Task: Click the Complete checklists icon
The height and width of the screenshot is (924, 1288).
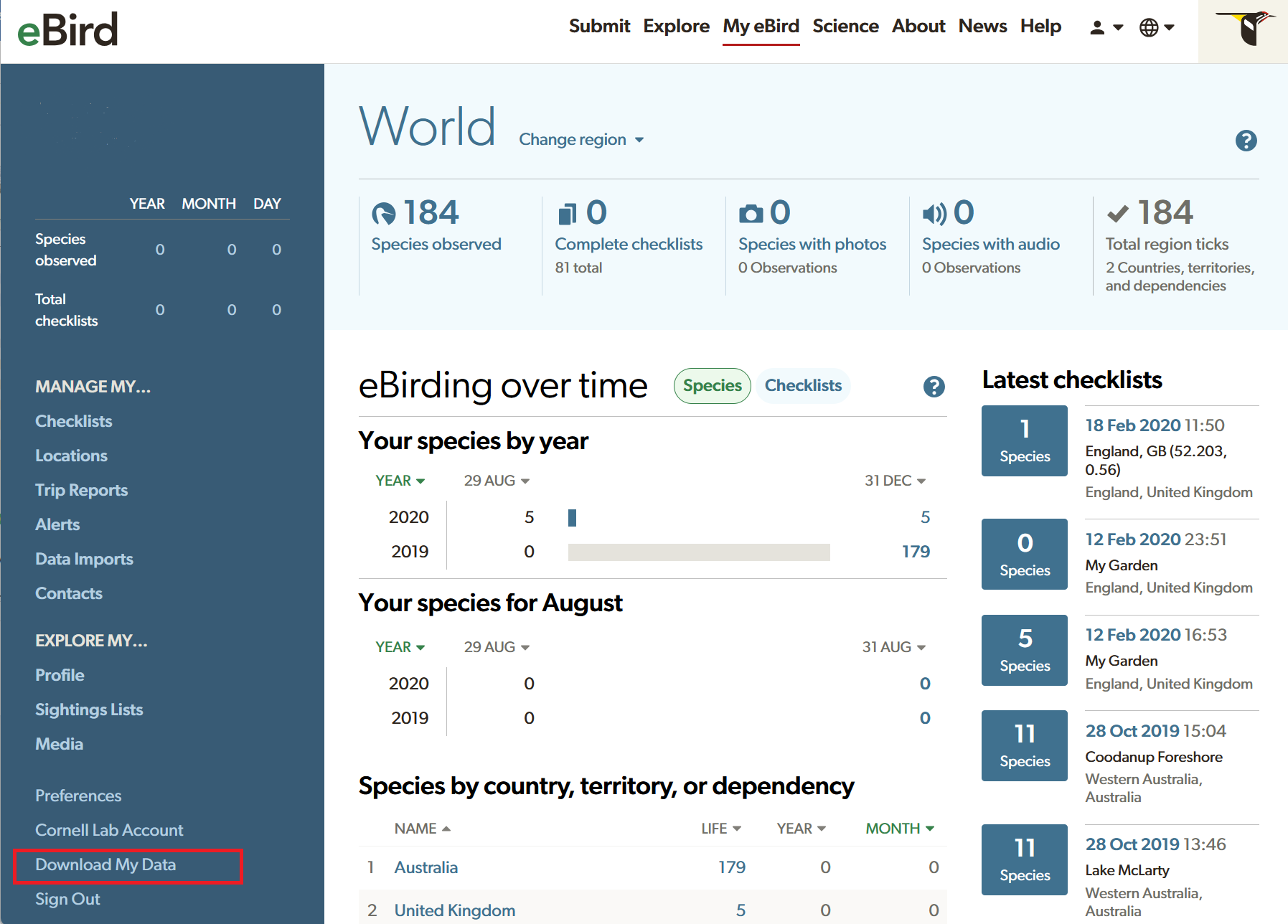Action: pos(567,214)
